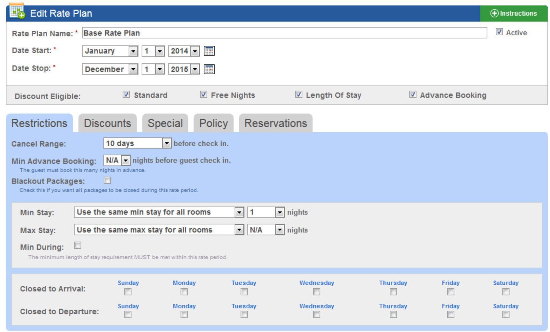This screenshot has height=332, width=550.
Task: Switch to the Discounts tab
Action: tap(107, 123)
